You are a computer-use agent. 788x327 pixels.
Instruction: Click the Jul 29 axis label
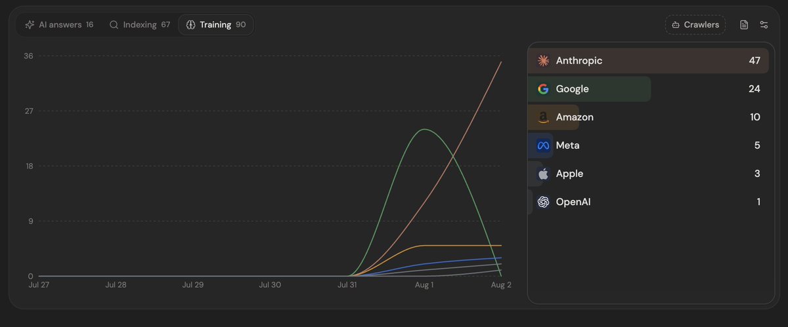(x=193, y=285)
